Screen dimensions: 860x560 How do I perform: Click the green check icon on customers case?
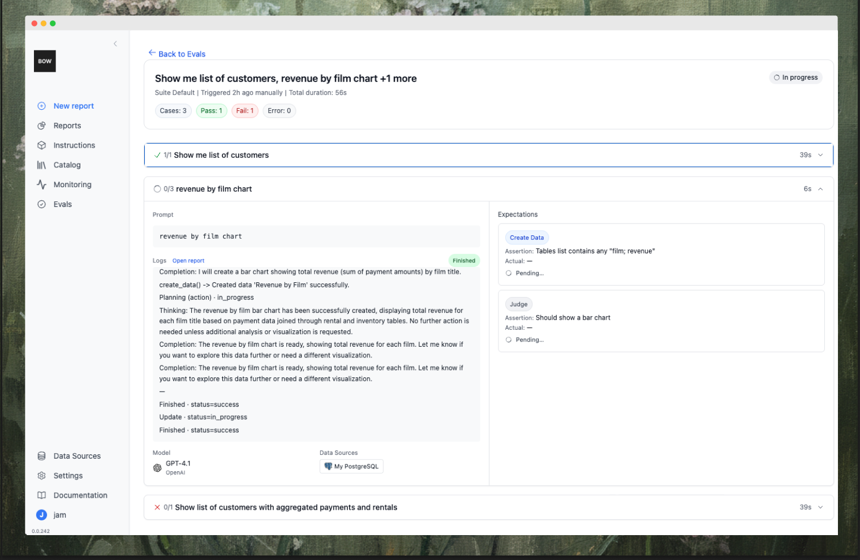[157, 155]
